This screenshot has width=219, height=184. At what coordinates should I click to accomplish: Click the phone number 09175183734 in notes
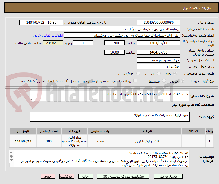click(158, 157)
